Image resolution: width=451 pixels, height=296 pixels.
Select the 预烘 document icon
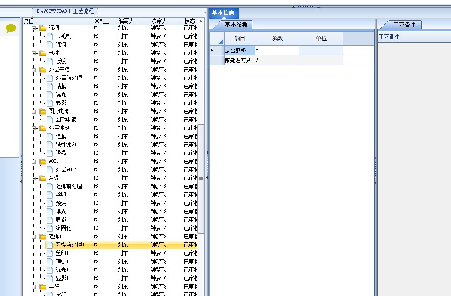50,203
